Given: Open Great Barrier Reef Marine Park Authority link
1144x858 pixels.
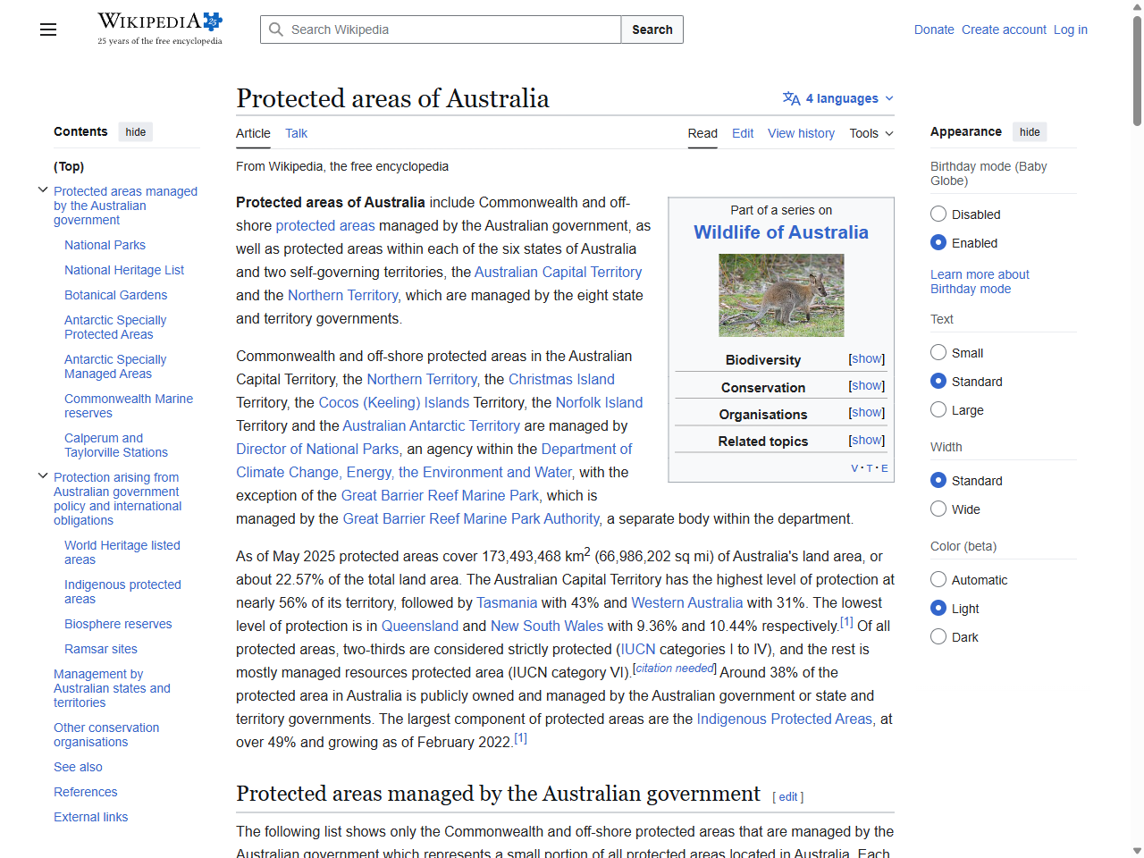Looking at the screenshot, I should [x=471, y=518].
